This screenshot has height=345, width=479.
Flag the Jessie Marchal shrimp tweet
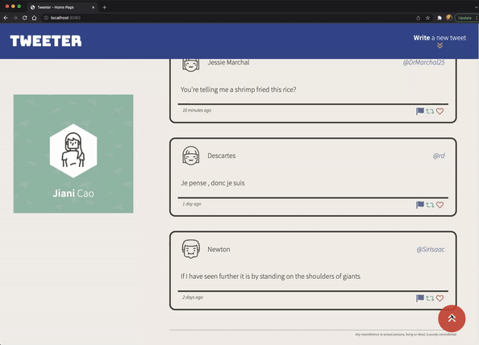coord(420,111)
